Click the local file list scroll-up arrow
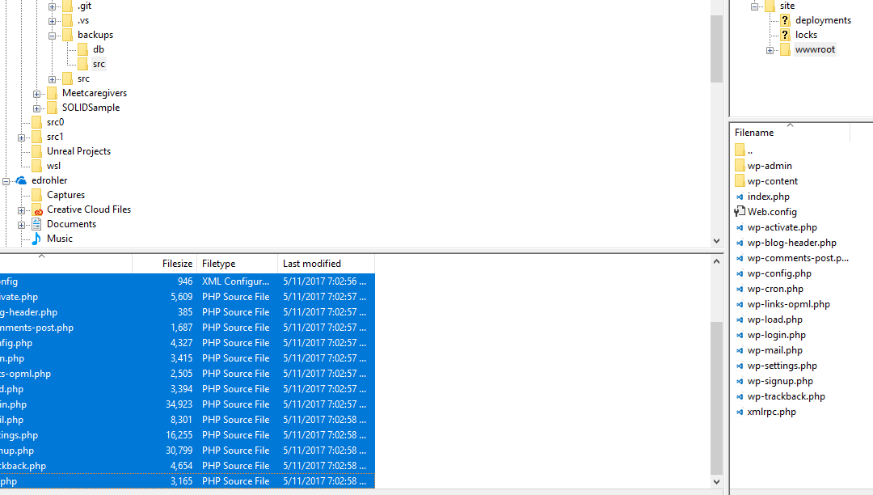This screenshot has height=495, width=873. [716, 261]
